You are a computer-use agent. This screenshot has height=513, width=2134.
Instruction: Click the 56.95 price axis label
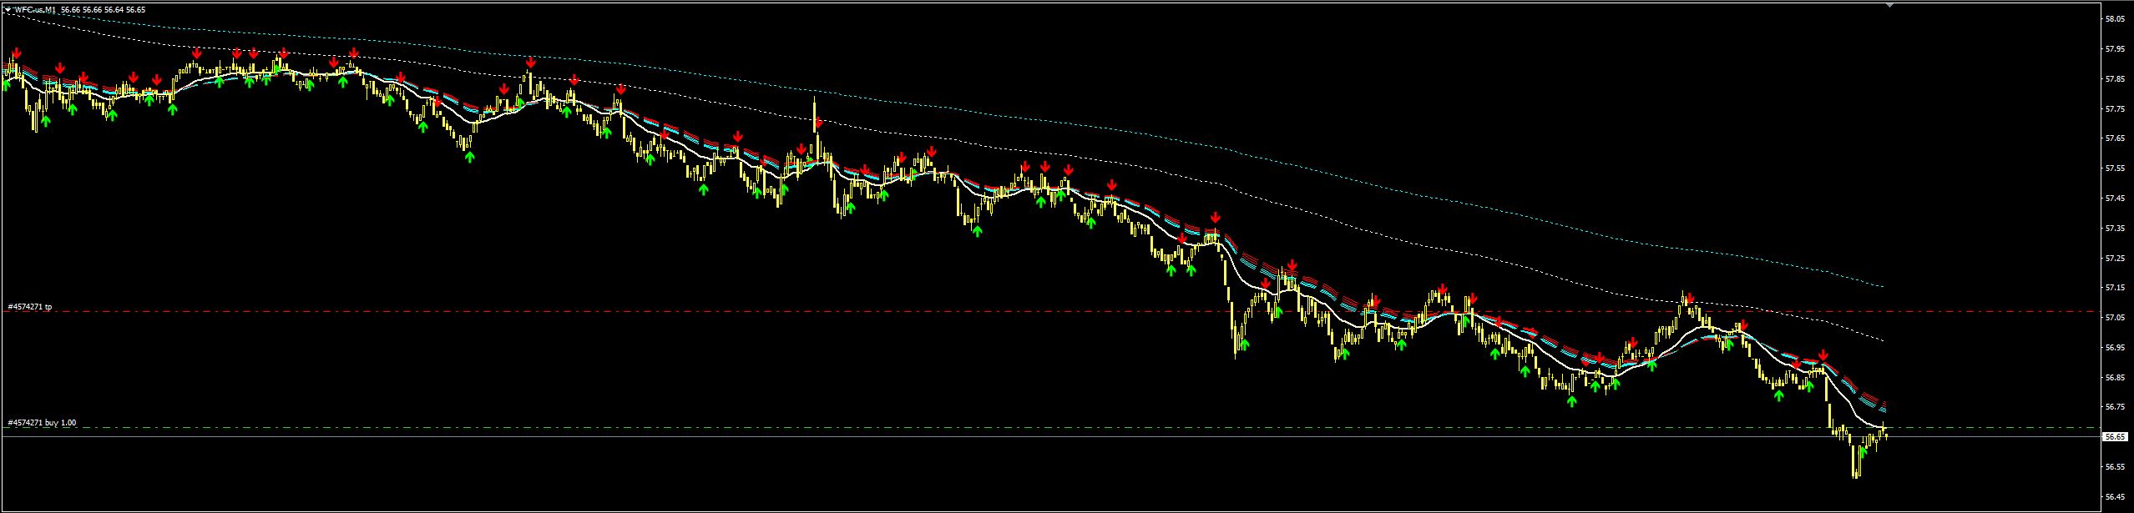coord(2114,347)
